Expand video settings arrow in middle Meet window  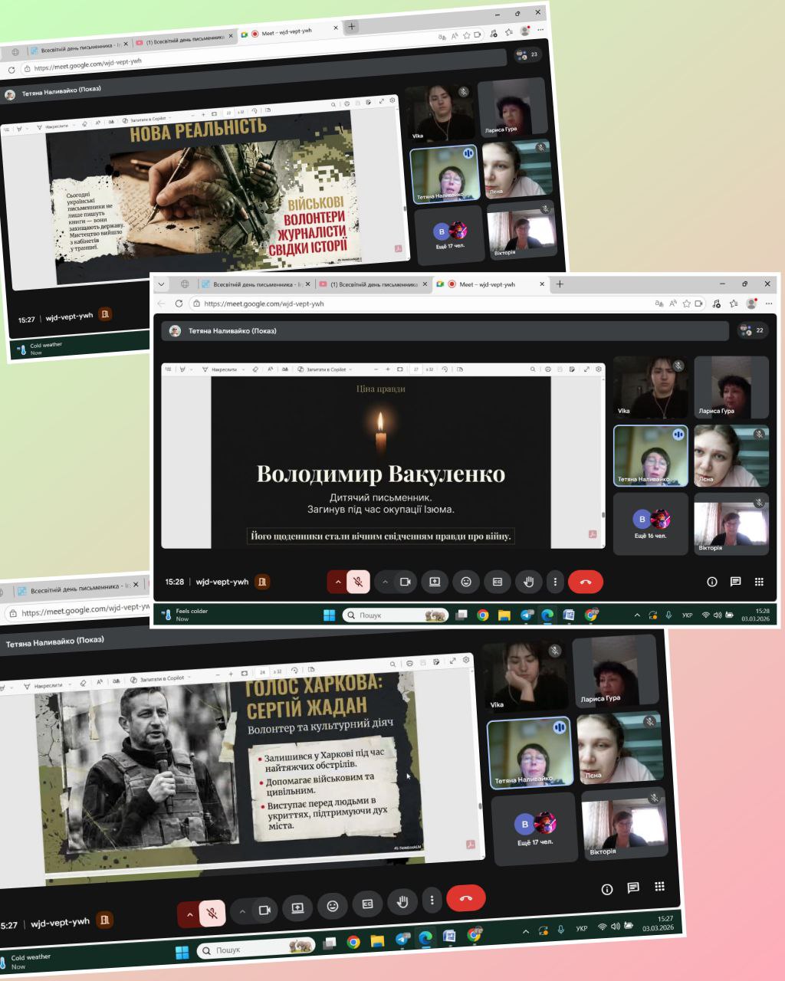point(385,582)
